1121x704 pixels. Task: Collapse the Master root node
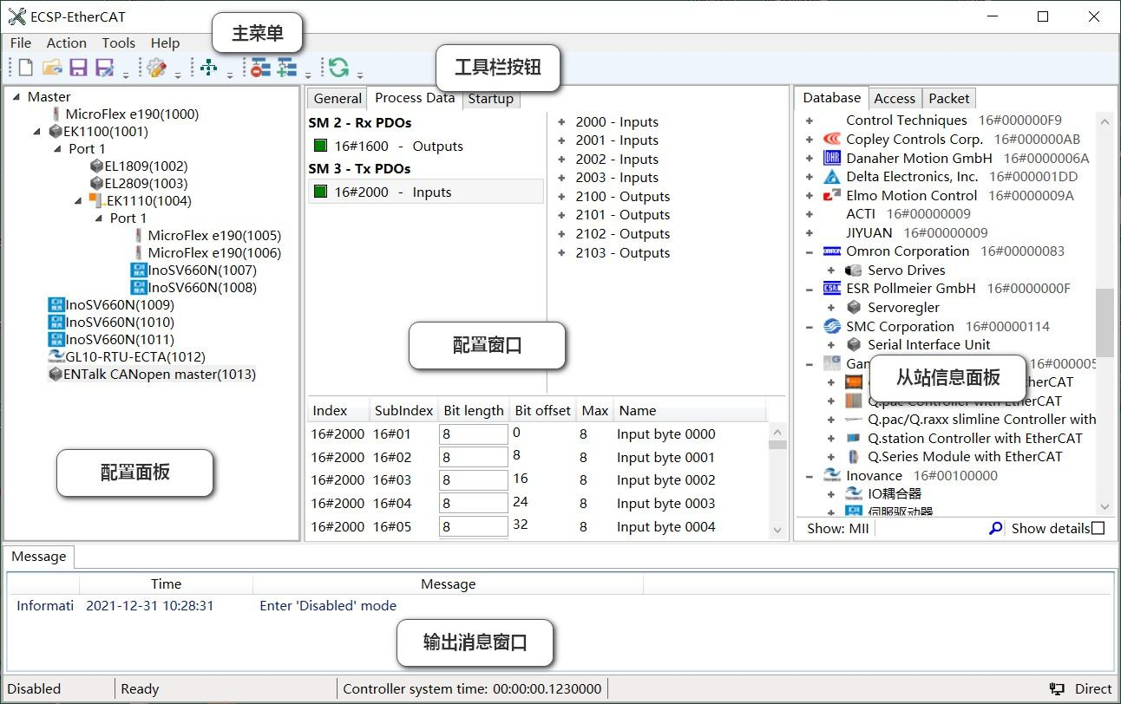point(16,97)
